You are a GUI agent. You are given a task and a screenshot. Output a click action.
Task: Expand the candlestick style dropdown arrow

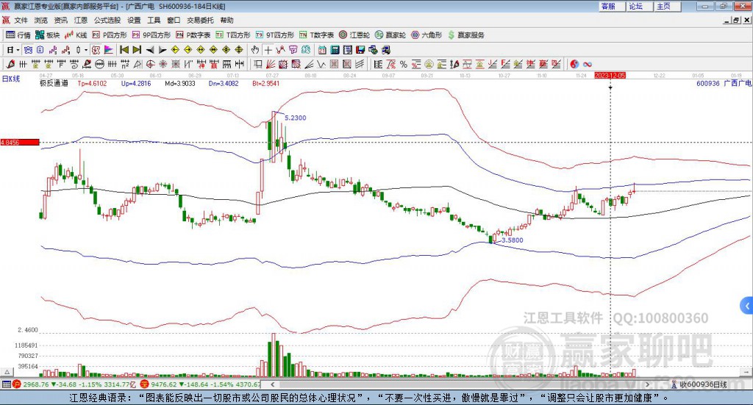click(86, 50)
